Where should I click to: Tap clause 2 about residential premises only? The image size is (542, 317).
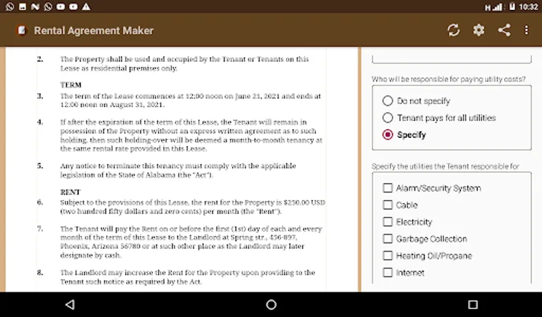click(x=184, y=63)
